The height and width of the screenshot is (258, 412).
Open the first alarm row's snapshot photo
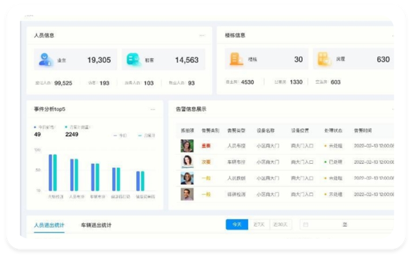coord(187,146)
